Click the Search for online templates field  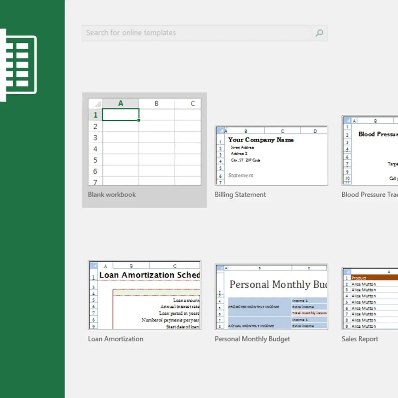click(x=205, y=33)
